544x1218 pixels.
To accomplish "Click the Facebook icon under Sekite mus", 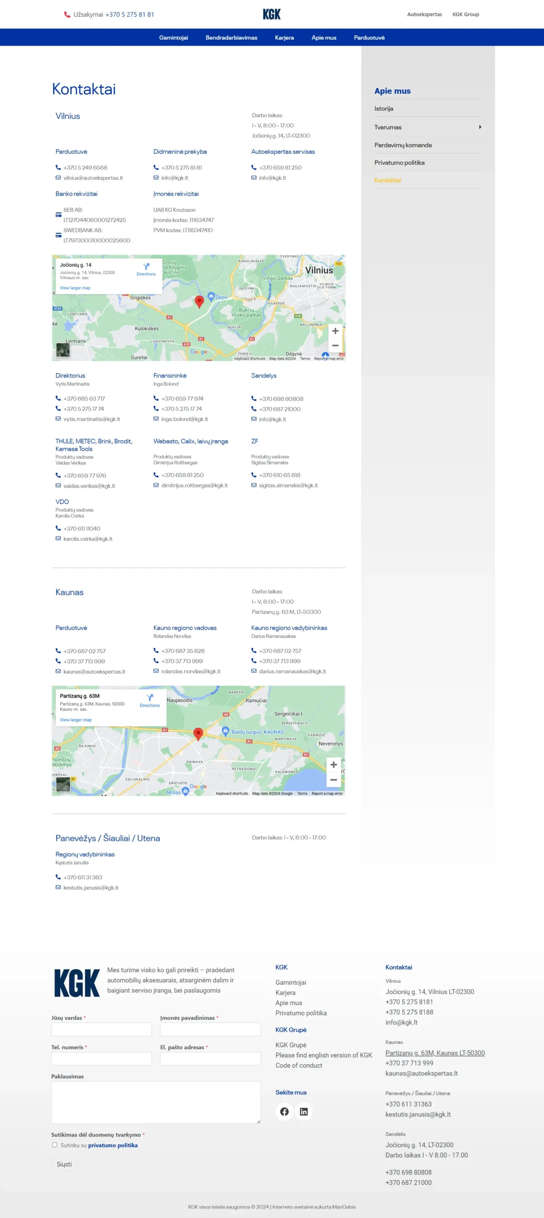I will [284, 1111].
